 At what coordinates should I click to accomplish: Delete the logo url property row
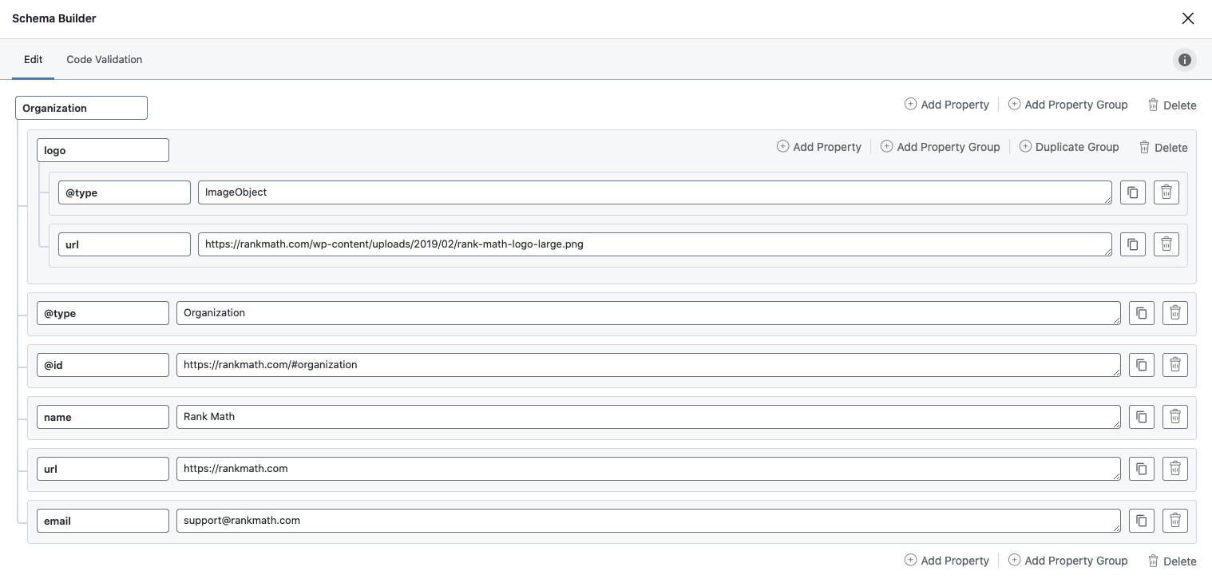[x=1166, y=244]
